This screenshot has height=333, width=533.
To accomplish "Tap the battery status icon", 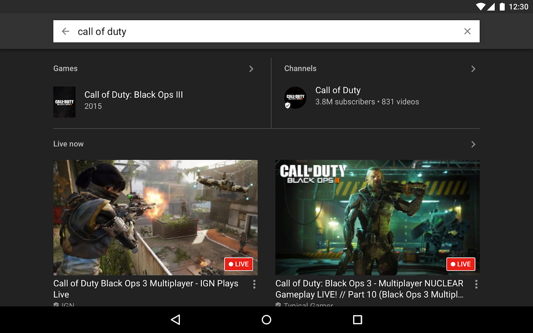I will click(502, 7).
